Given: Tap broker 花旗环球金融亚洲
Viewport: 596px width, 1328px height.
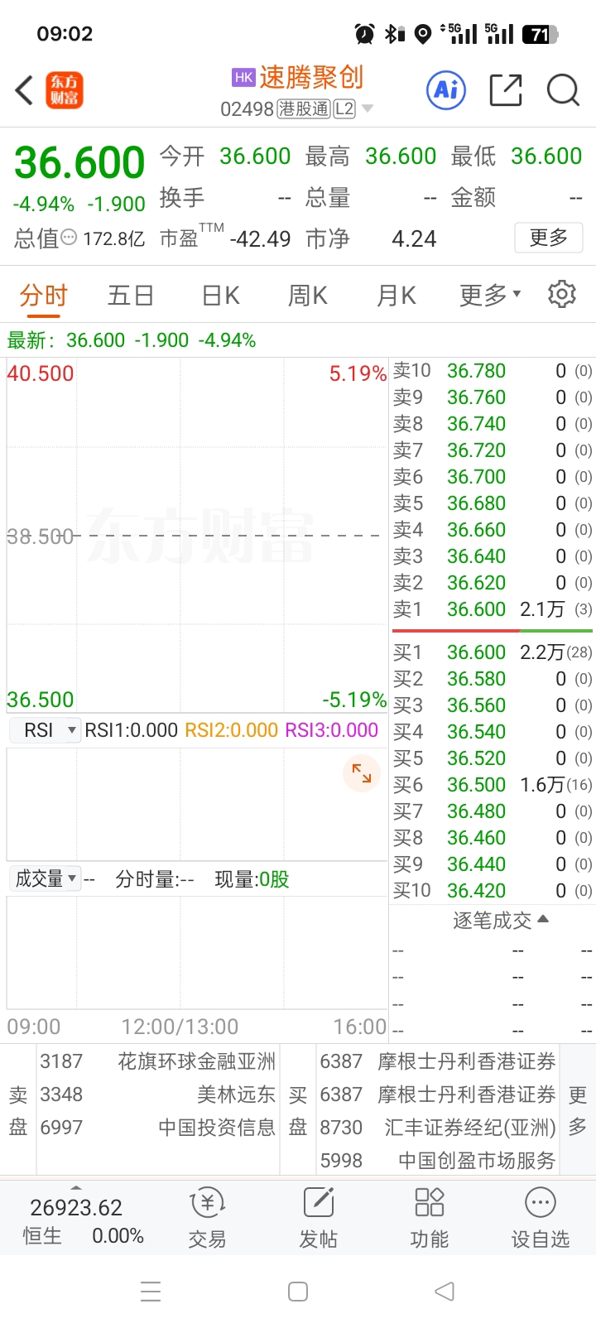Looking at the screenshot, I should 197,1061.
